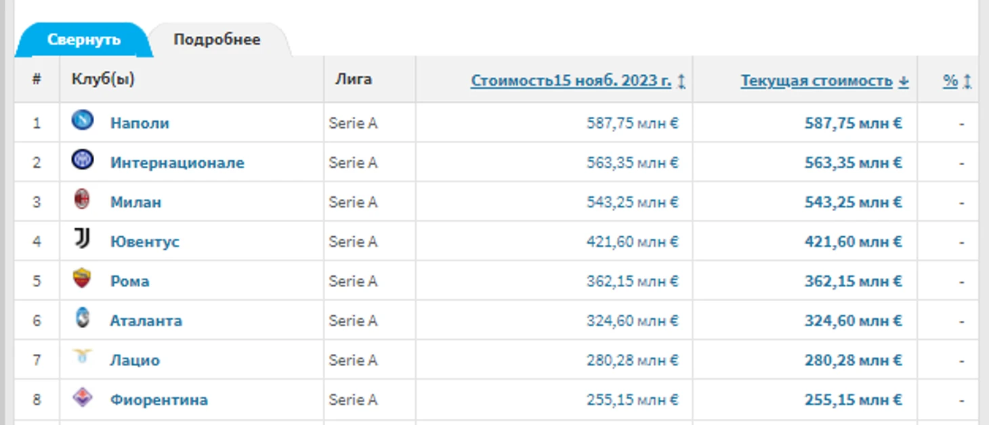Open the Лацио club link

pos(135,360)
